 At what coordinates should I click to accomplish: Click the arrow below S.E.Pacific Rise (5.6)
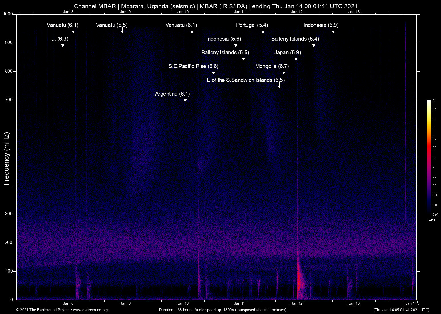(x=213, y=72)
